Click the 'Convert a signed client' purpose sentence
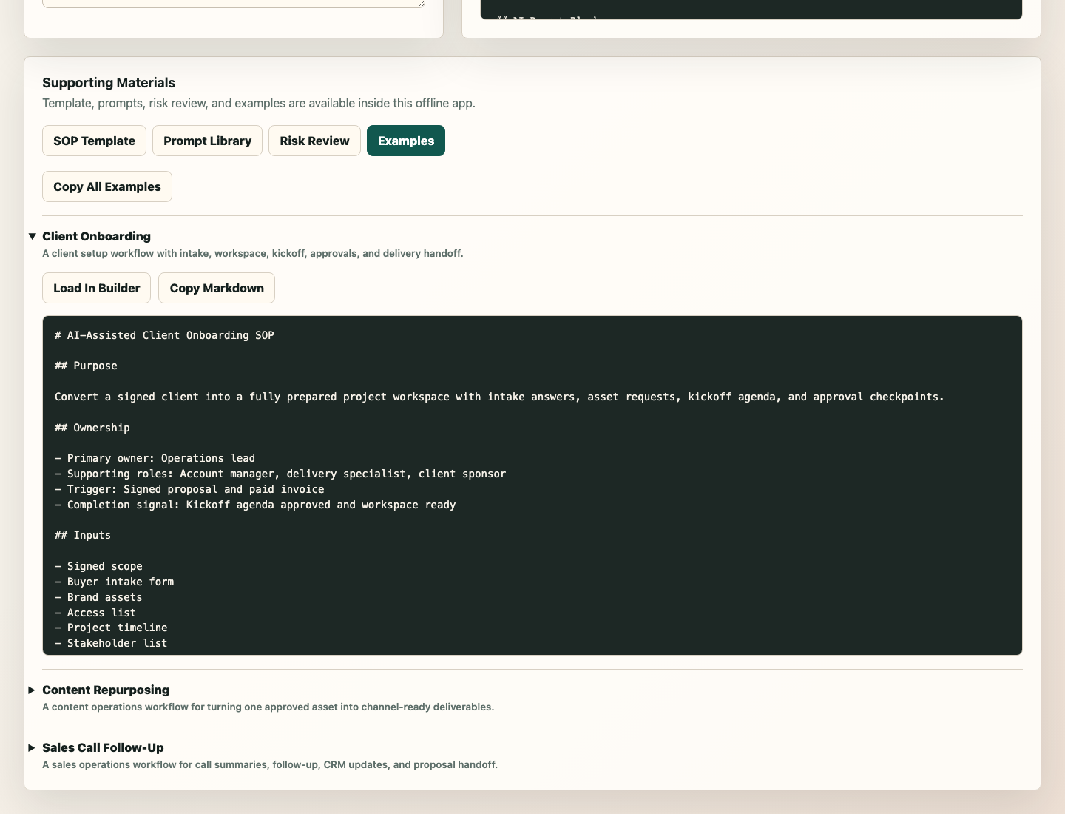The height and width of the screenshot is (814, 1065). [499, 397]
